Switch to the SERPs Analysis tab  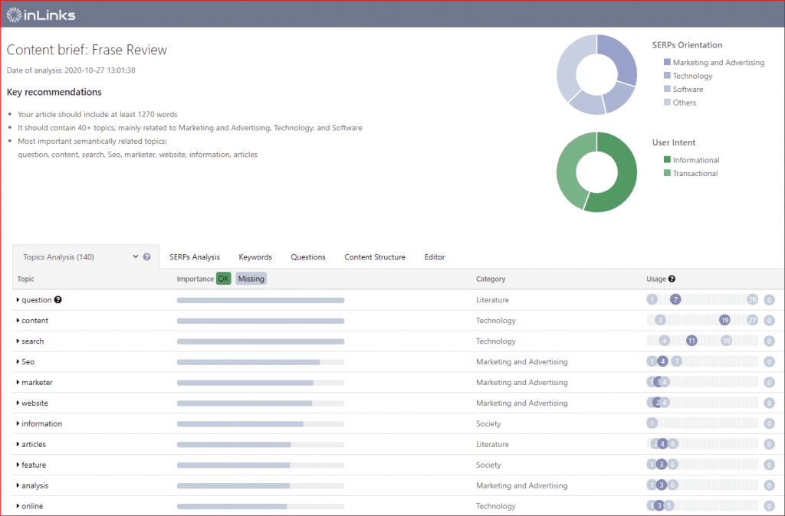click(x=194, y=257)
